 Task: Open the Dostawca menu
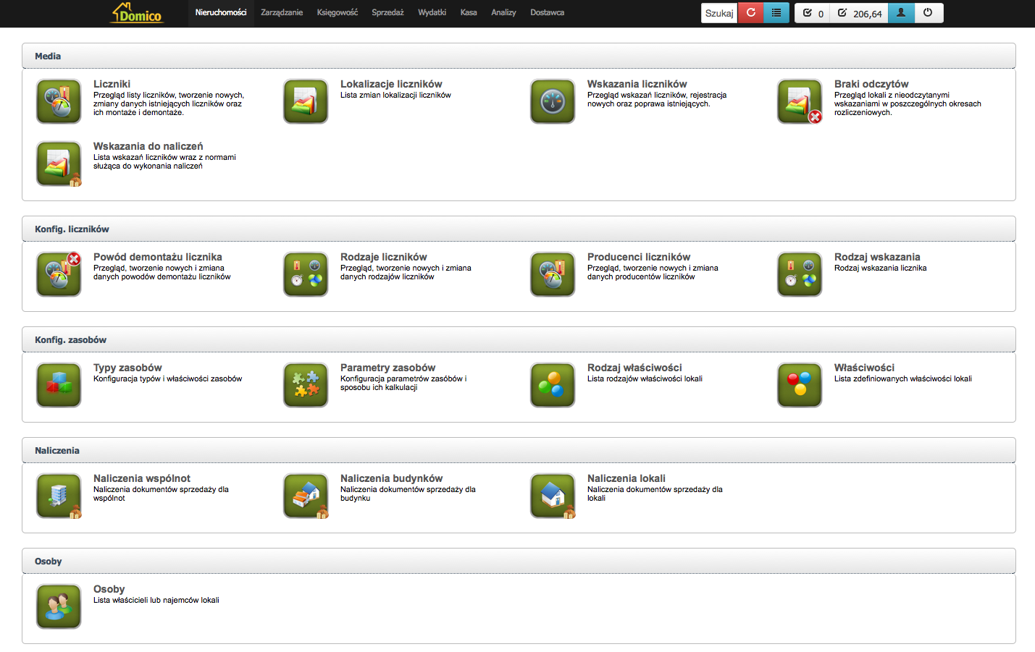(547, 12)
